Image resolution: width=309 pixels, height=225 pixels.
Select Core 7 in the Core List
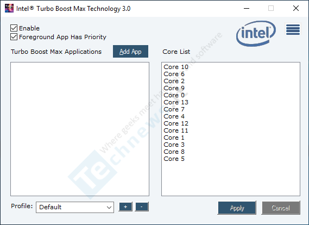point(174,109)
